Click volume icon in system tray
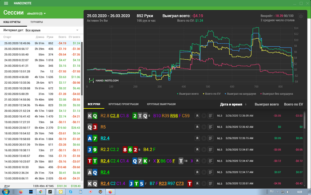The height and width of the screenshot is (195, 311). point(288,192)
